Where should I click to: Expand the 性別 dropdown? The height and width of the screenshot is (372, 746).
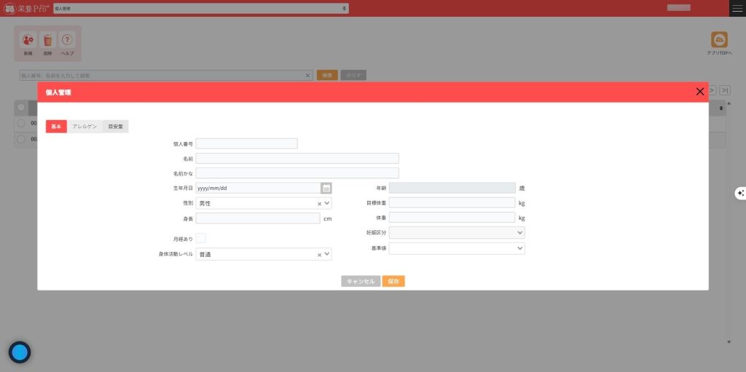click(x=327, y=204)
